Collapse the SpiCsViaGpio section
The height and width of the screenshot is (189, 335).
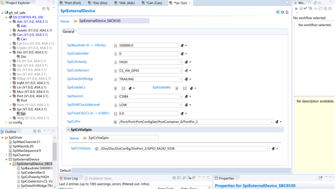pos(68,130)
